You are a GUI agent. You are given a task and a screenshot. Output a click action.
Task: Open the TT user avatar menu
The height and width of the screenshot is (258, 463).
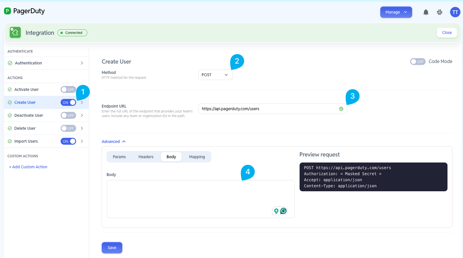click(455, 12)
